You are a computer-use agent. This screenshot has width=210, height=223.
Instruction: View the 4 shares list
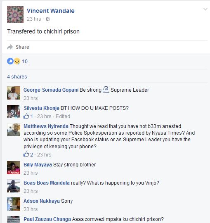click(x=17, y=77)
